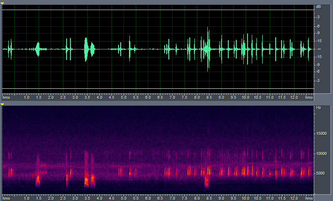Viewport: 333px width, 201px height.
Task: Click 2.5 on the waveform time ruler
Action: [x=63, y=98]
